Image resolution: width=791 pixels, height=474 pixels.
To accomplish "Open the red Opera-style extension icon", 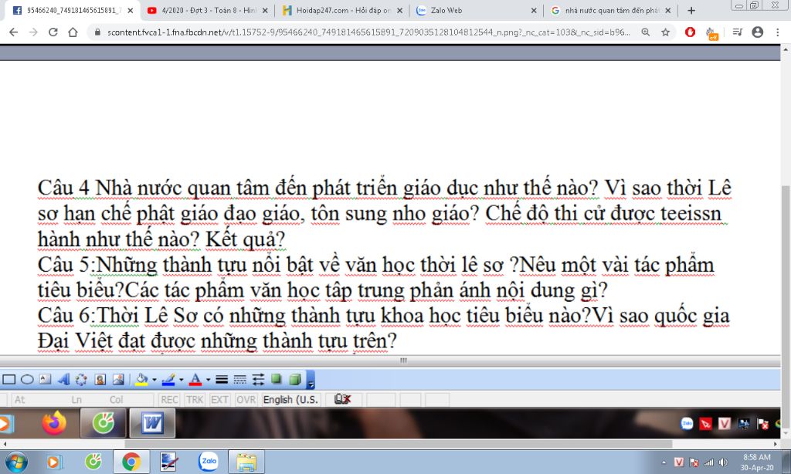I will click(x=690, y=32).
